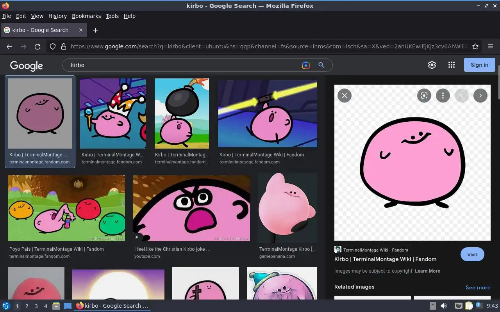Click the search magnifier icon
Image resolution: width=500 pixels, height=312 pixels.
321,65
